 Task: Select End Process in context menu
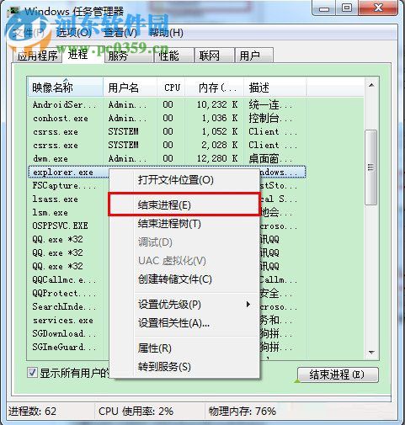tap(184, 205)
